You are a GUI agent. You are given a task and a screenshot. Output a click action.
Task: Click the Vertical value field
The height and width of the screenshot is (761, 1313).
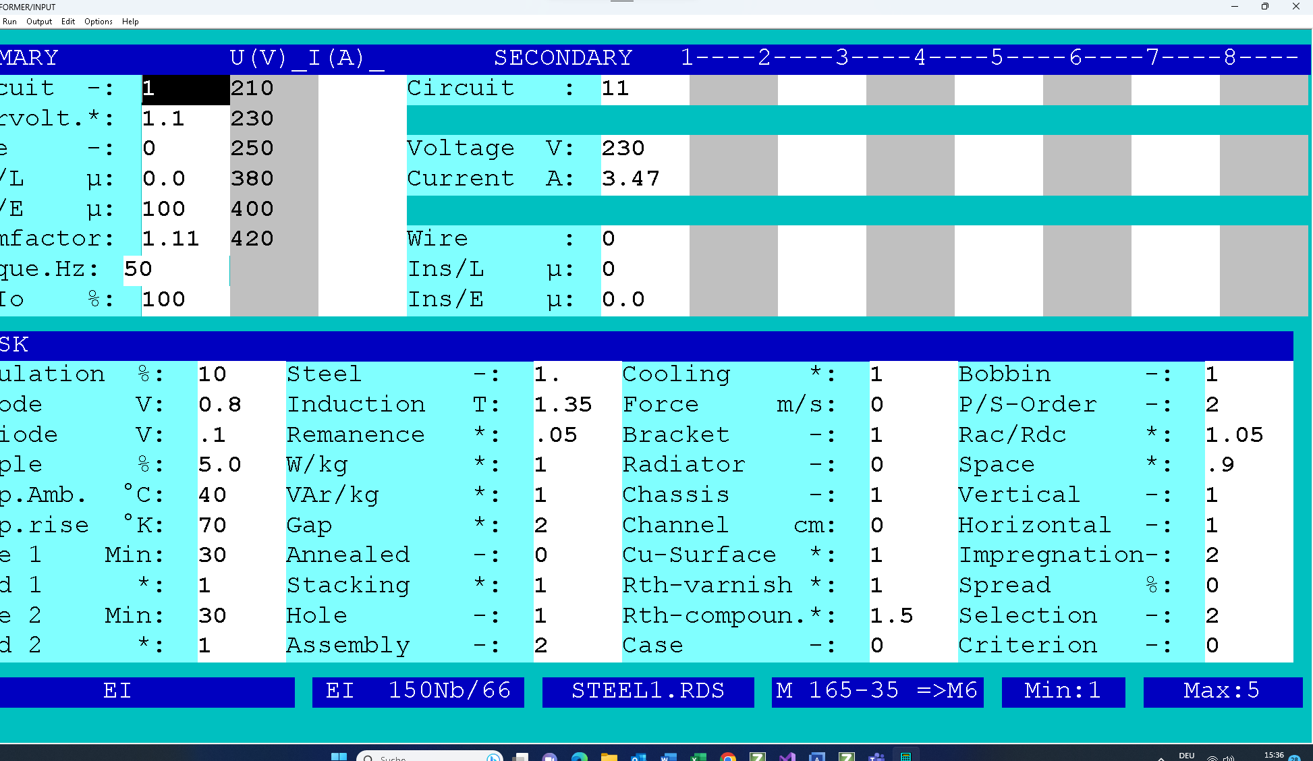click(x=1249, y=496)
